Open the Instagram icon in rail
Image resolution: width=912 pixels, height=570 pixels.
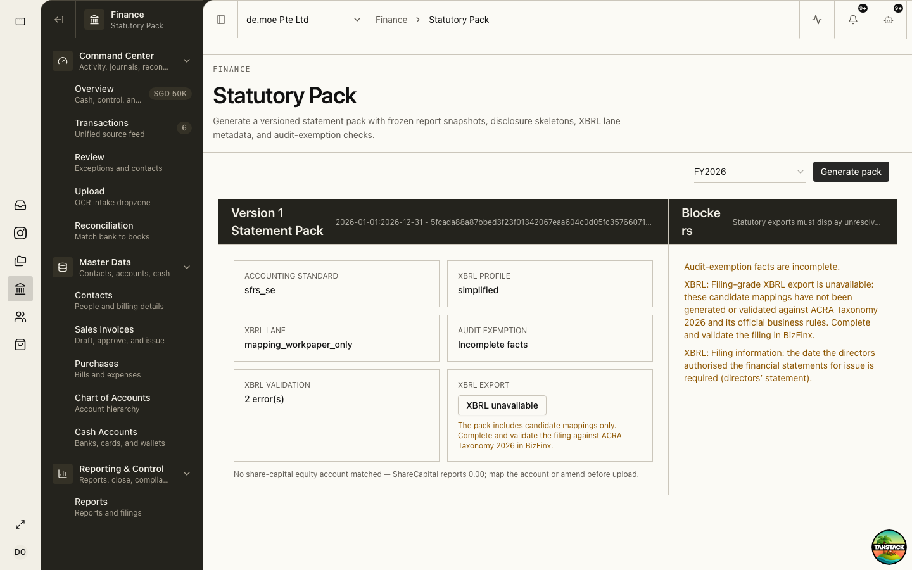click(x=20, y=233)
